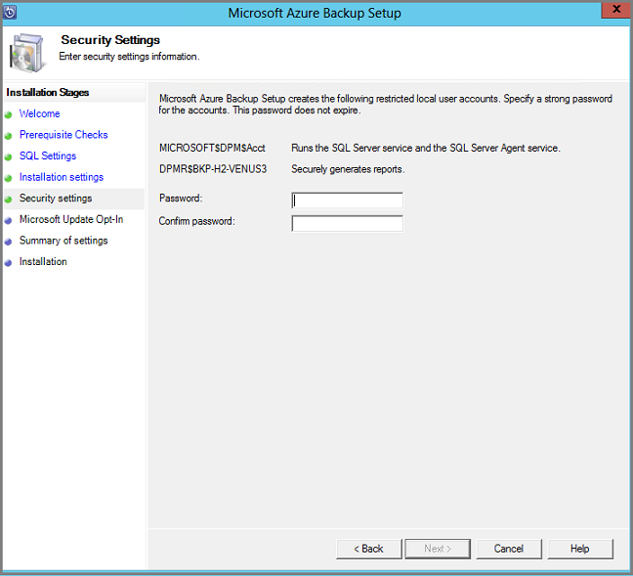Select Security settings in Installation Stages

[56, 199]
